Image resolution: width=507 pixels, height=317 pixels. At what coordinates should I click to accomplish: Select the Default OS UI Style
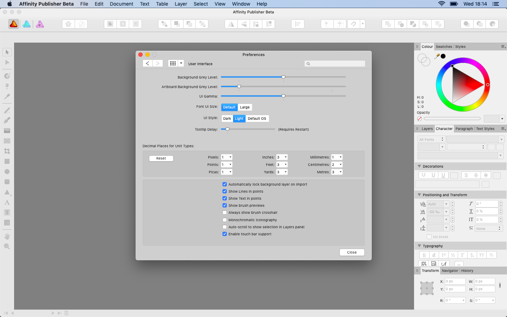click(257, 118)
